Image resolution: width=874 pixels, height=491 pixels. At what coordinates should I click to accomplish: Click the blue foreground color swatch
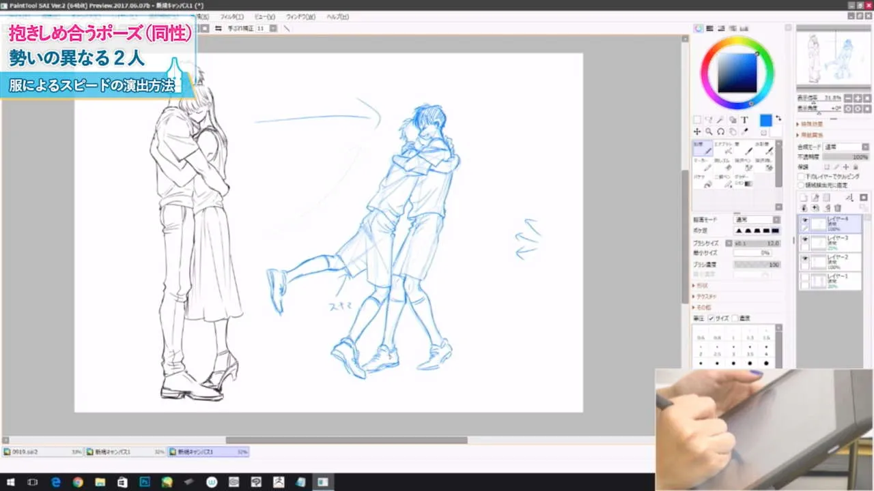pos(766,120)
